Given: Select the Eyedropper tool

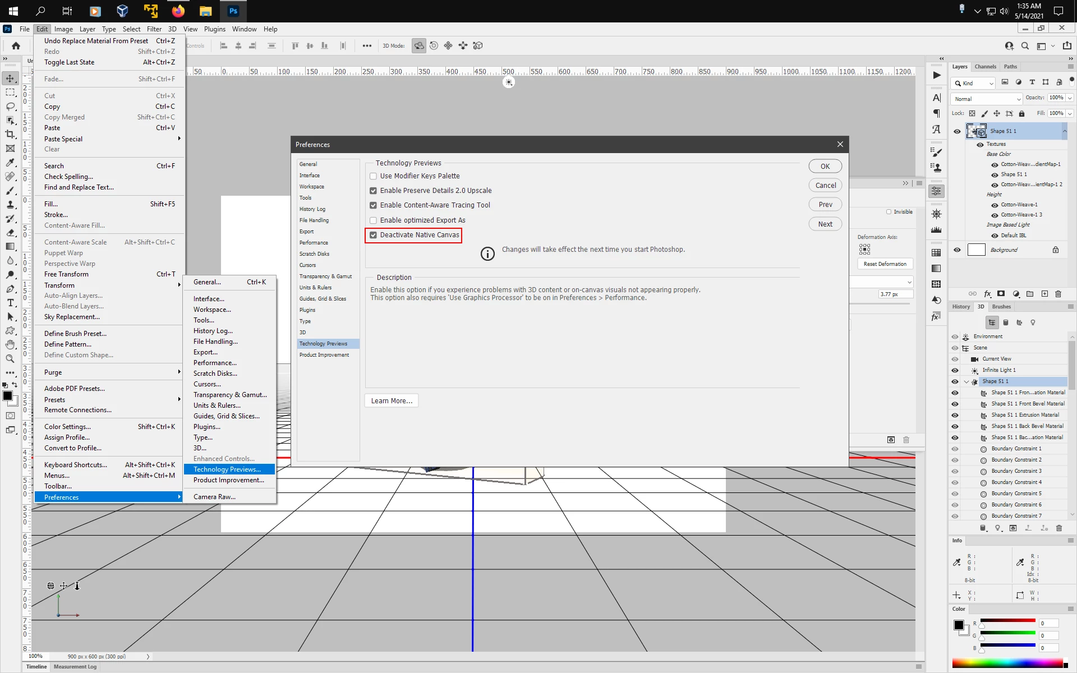Looking at the screenshot, I should coord(10,163).
